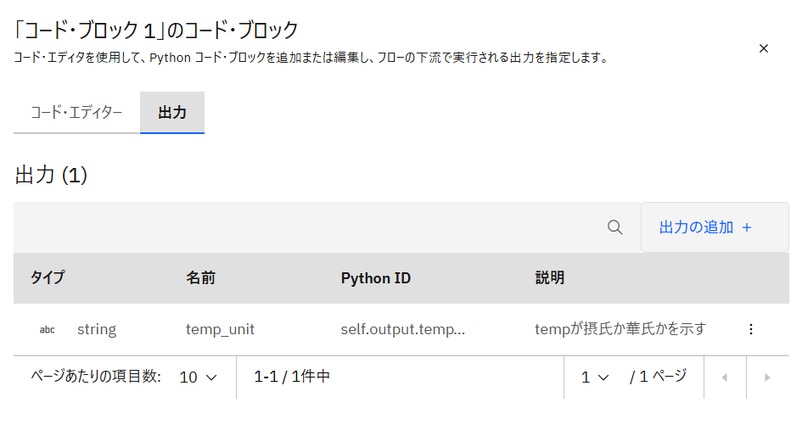Screen dimensions: 802x425
Task: Go to the next page arrow
Action: pos(767,377)
